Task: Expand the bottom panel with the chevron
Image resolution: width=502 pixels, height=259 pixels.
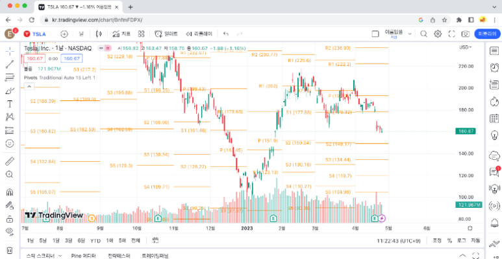Action: 461,255
